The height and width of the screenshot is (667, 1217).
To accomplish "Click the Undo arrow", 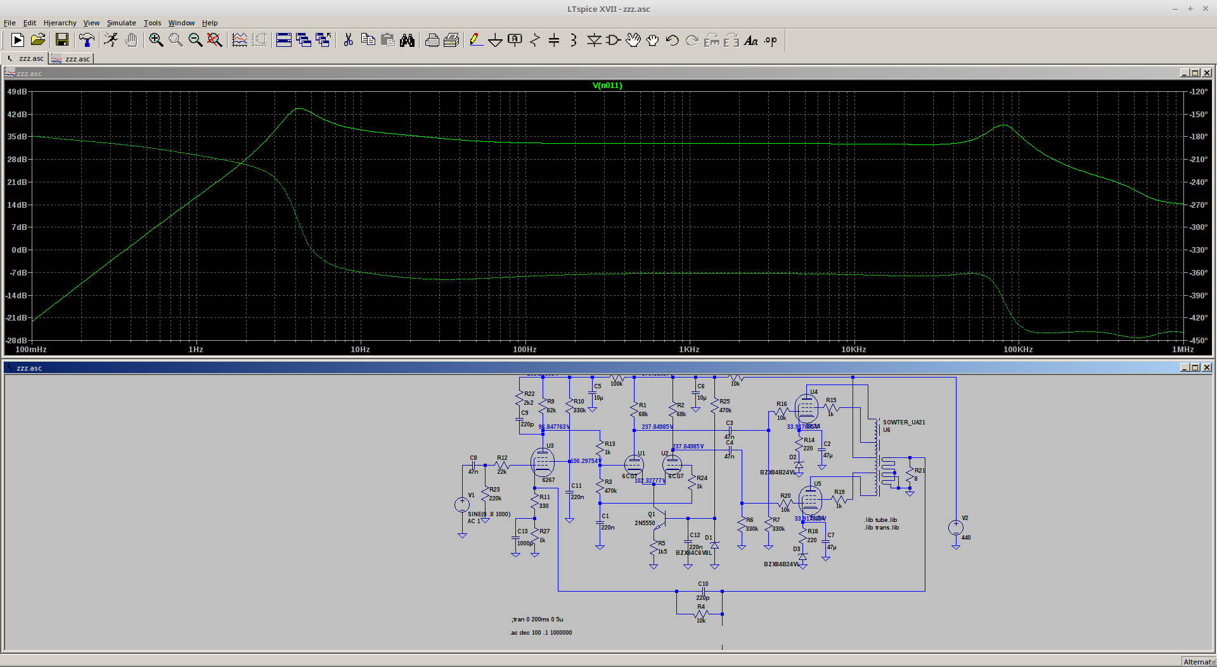I will [x=672, y=41].
